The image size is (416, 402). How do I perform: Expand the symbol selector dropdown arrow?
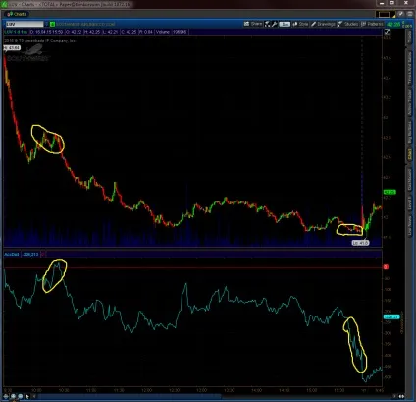[46, 24]
